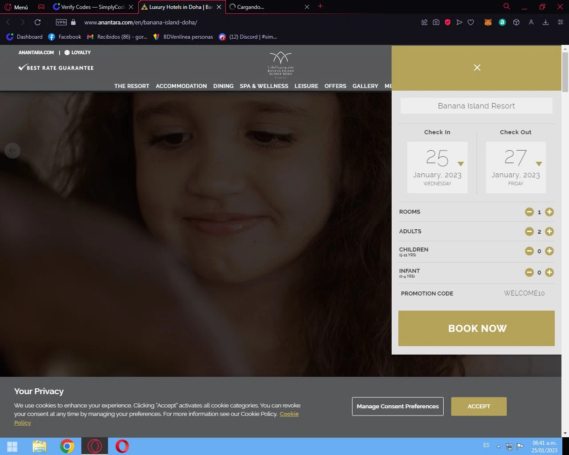The width and height of the screenshot is (569, 455).
Task: Select the Banana Island Resort hotel field
Action: tap(476, 106)
